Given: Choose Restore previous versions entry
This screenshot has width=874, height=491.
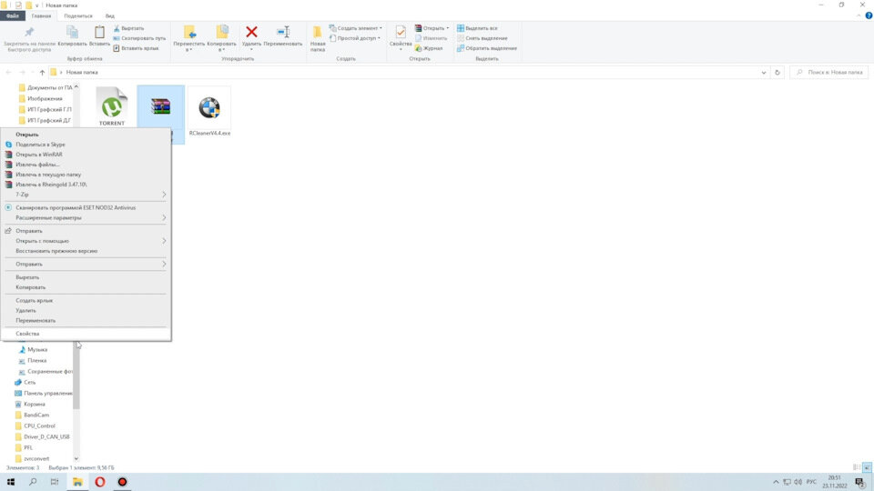Looking at the screenshot, I should [86, 251].
